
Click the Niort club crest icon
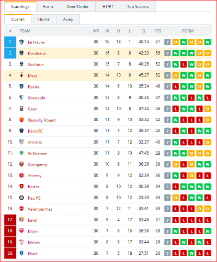click(x=21, y=253)
